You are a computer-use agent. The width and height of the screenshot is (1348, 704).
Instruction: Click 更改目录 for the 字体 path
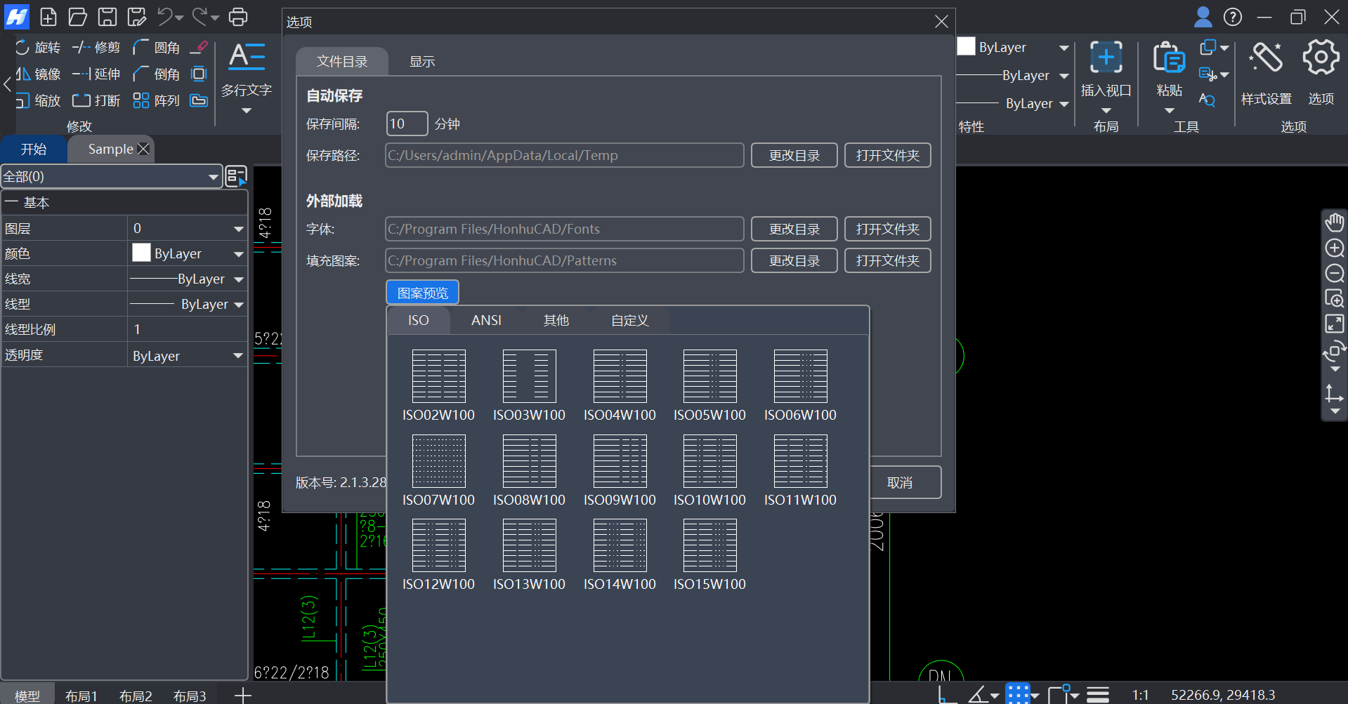[794, 230]
